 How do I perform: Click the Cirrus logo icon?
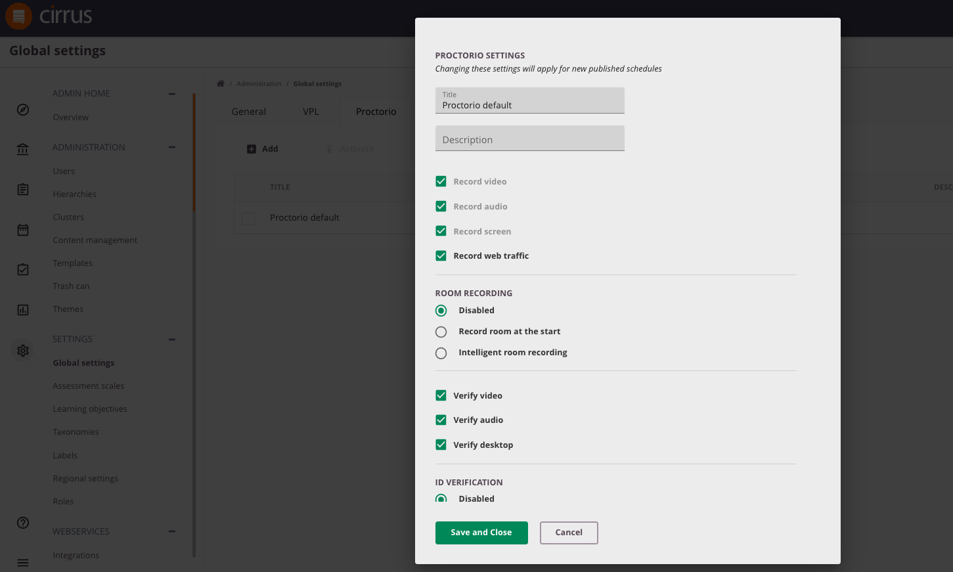coord(18,16)
